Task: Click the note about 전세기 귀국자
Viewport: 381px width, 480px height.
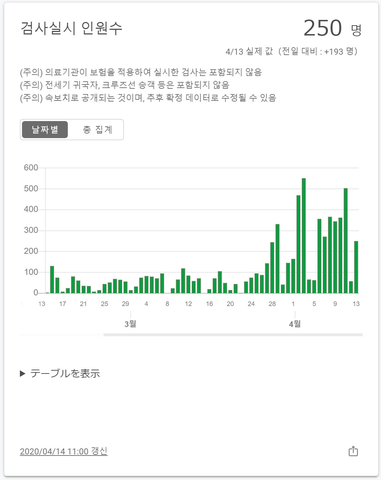Action: (125, 85)
